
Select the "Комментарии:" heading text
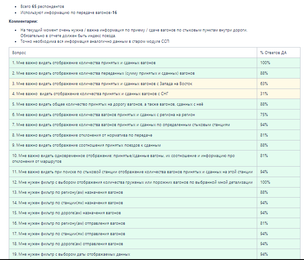coord(23,21)
